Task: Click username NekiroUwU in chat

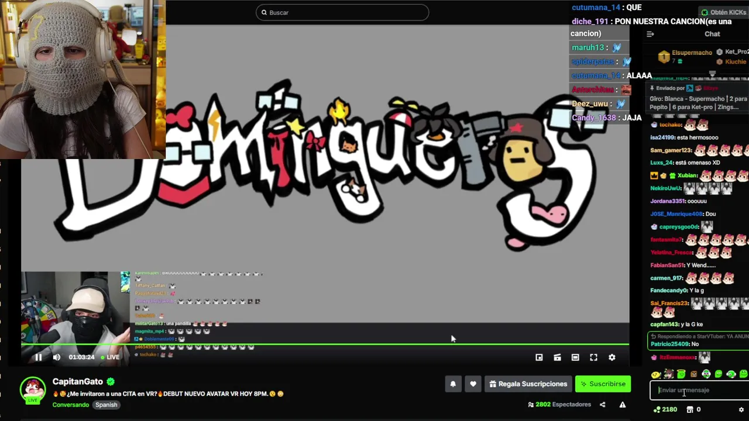Action: pos(665,188)
